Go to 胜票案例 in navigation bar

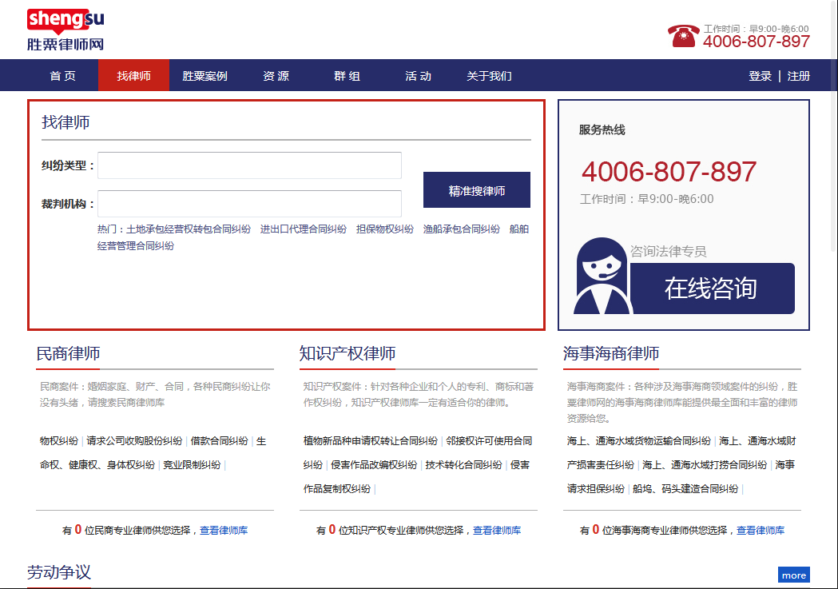[205, 76]
